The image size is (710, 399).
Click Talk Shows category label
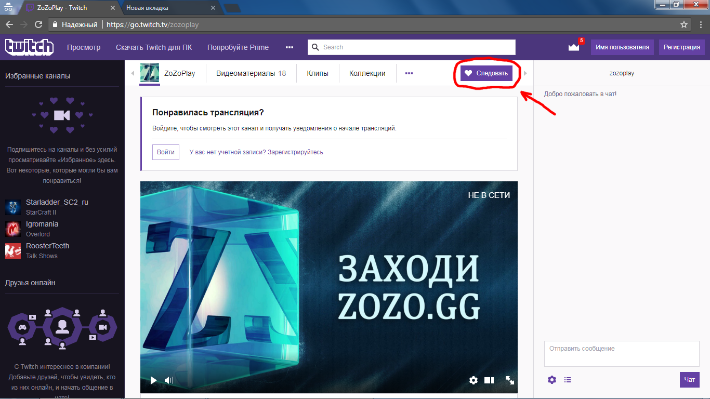42,256
